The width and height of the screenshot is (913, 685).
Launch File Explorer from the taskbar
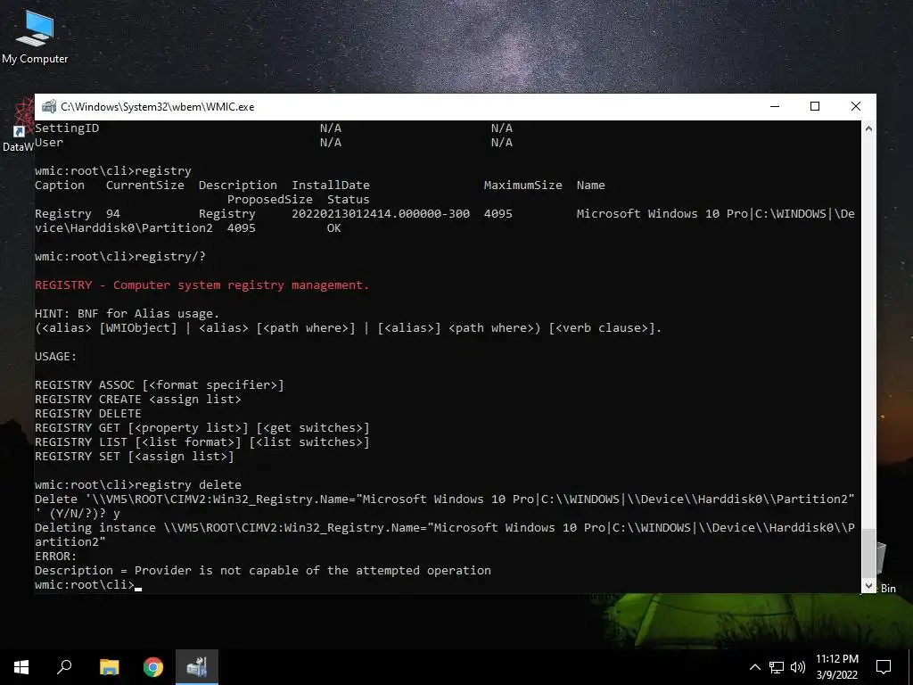pos(109,667)
